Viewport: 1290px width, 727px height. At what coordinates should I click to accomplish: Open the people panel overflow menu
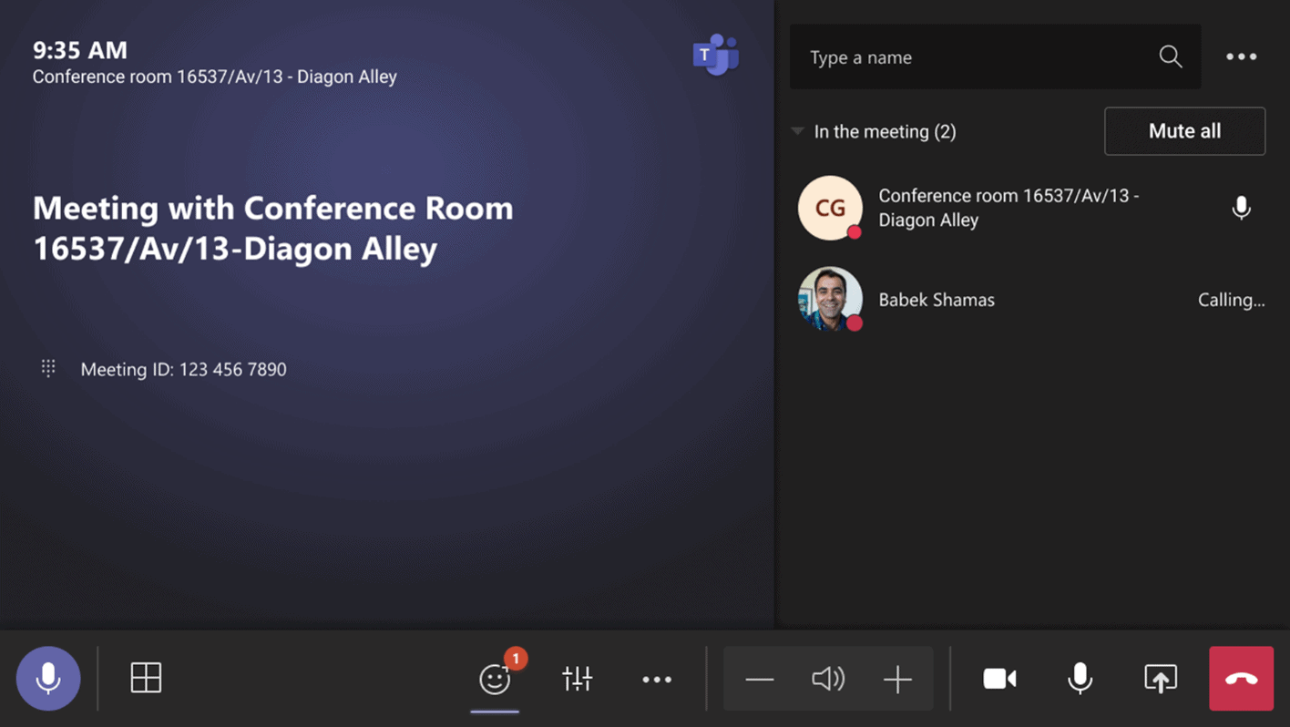[1241, 56]
